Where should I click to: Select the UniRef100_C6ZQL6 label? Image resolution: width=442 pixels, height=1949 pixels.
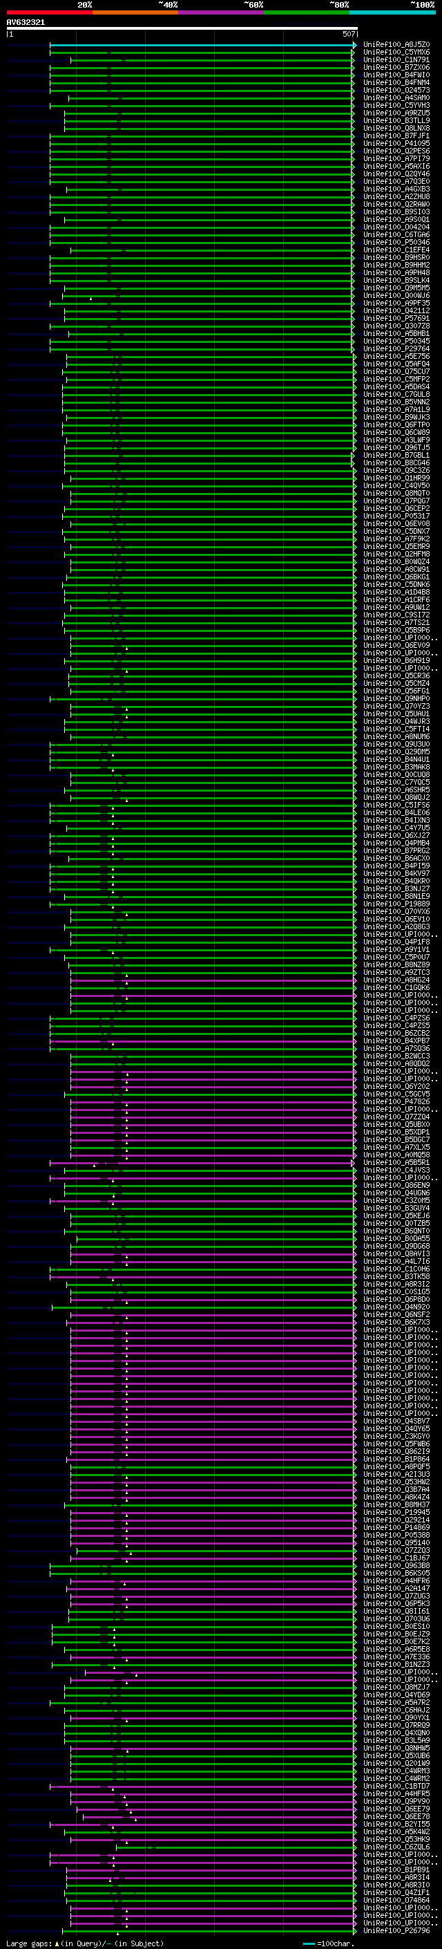[x=396, y=1847]
